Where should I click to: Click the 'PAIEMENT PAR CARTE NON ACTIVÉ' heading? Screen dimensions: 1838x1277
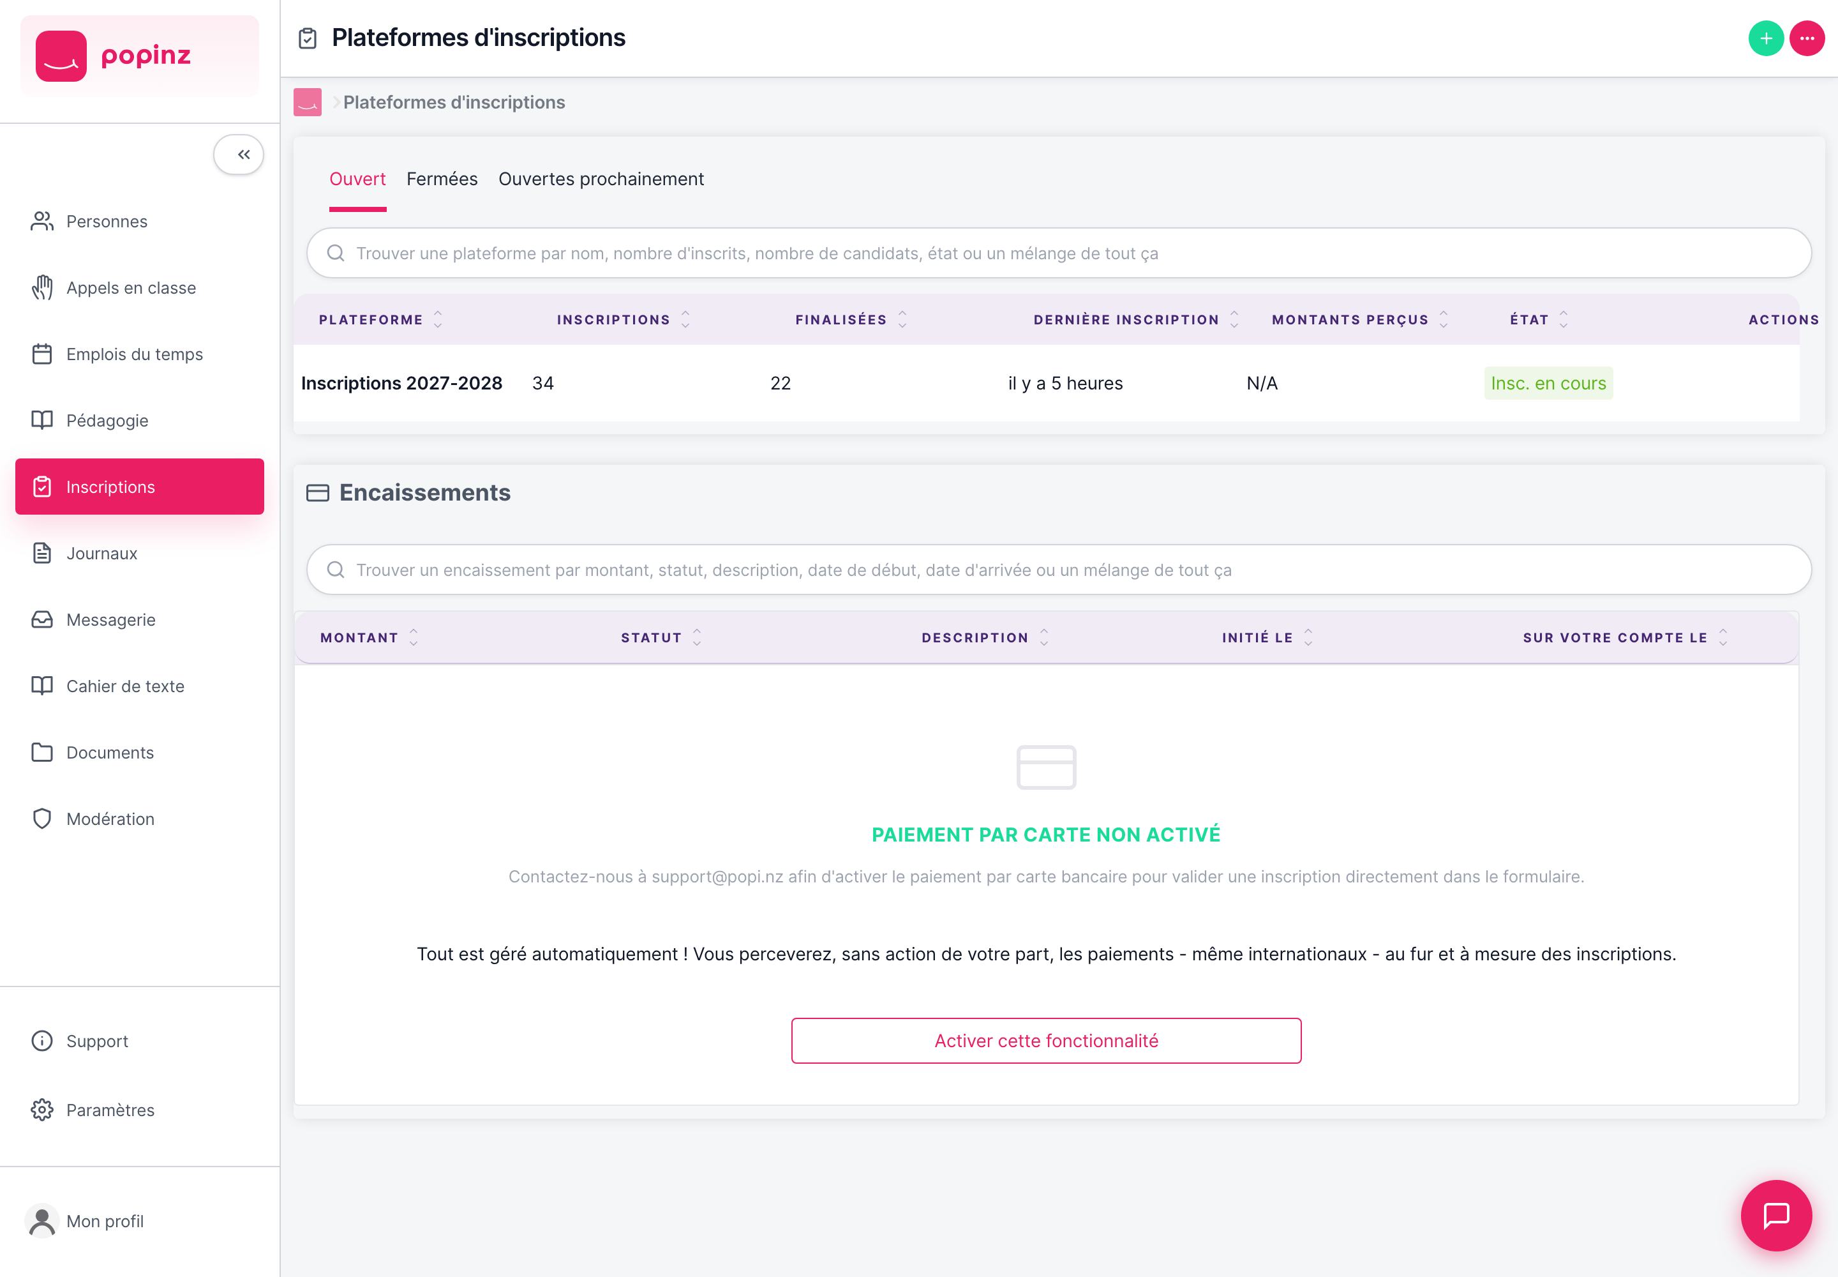coord(1046,835)
